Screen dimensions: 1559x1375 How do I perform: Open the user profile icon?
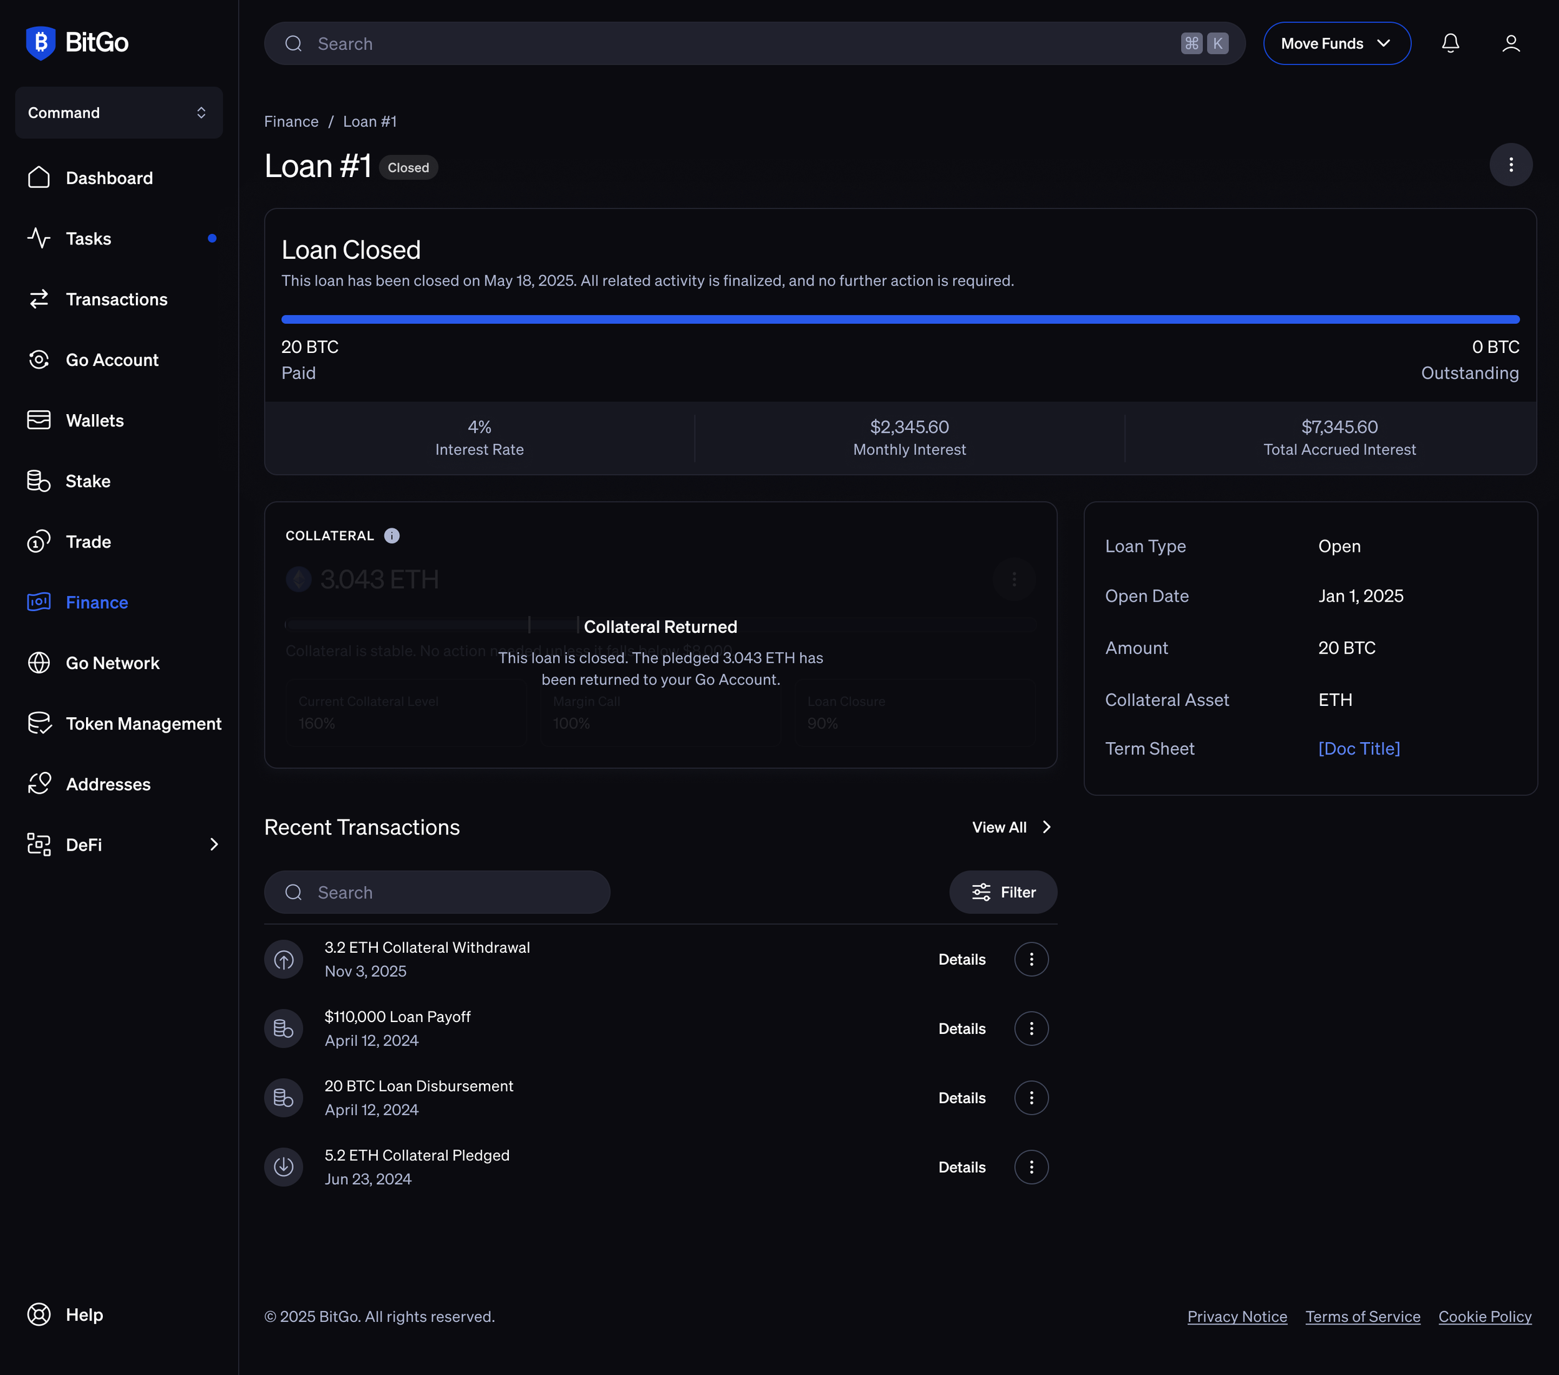(1511, 44)
